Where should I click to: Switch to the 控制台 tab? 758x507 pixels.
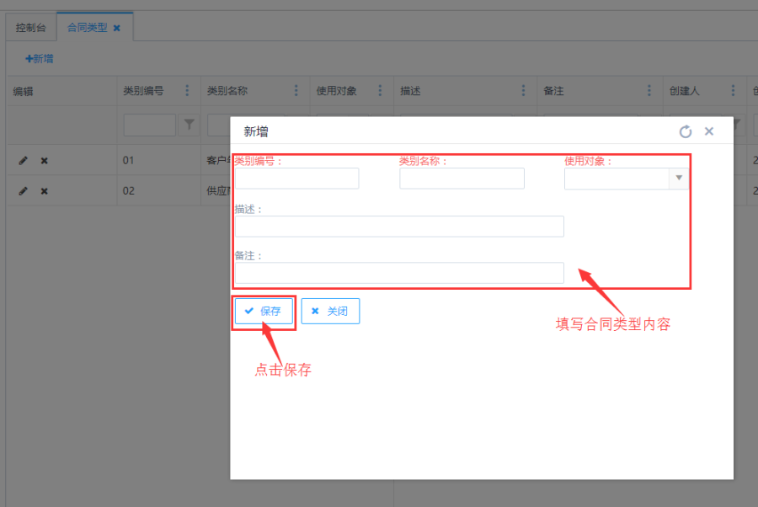[31, 28]
